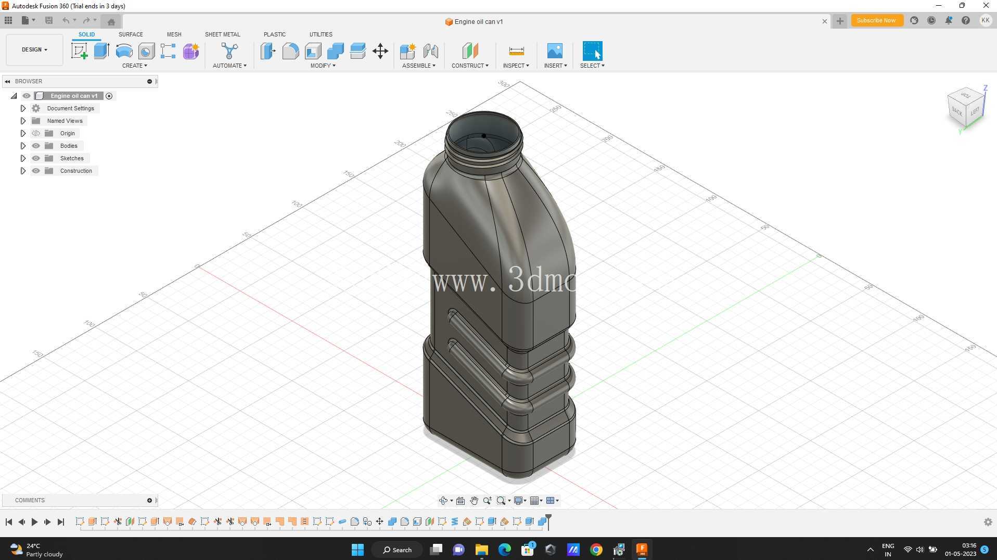Open the DESIGN workspace dropdown

pyautogui.click(x=34, y=49)
